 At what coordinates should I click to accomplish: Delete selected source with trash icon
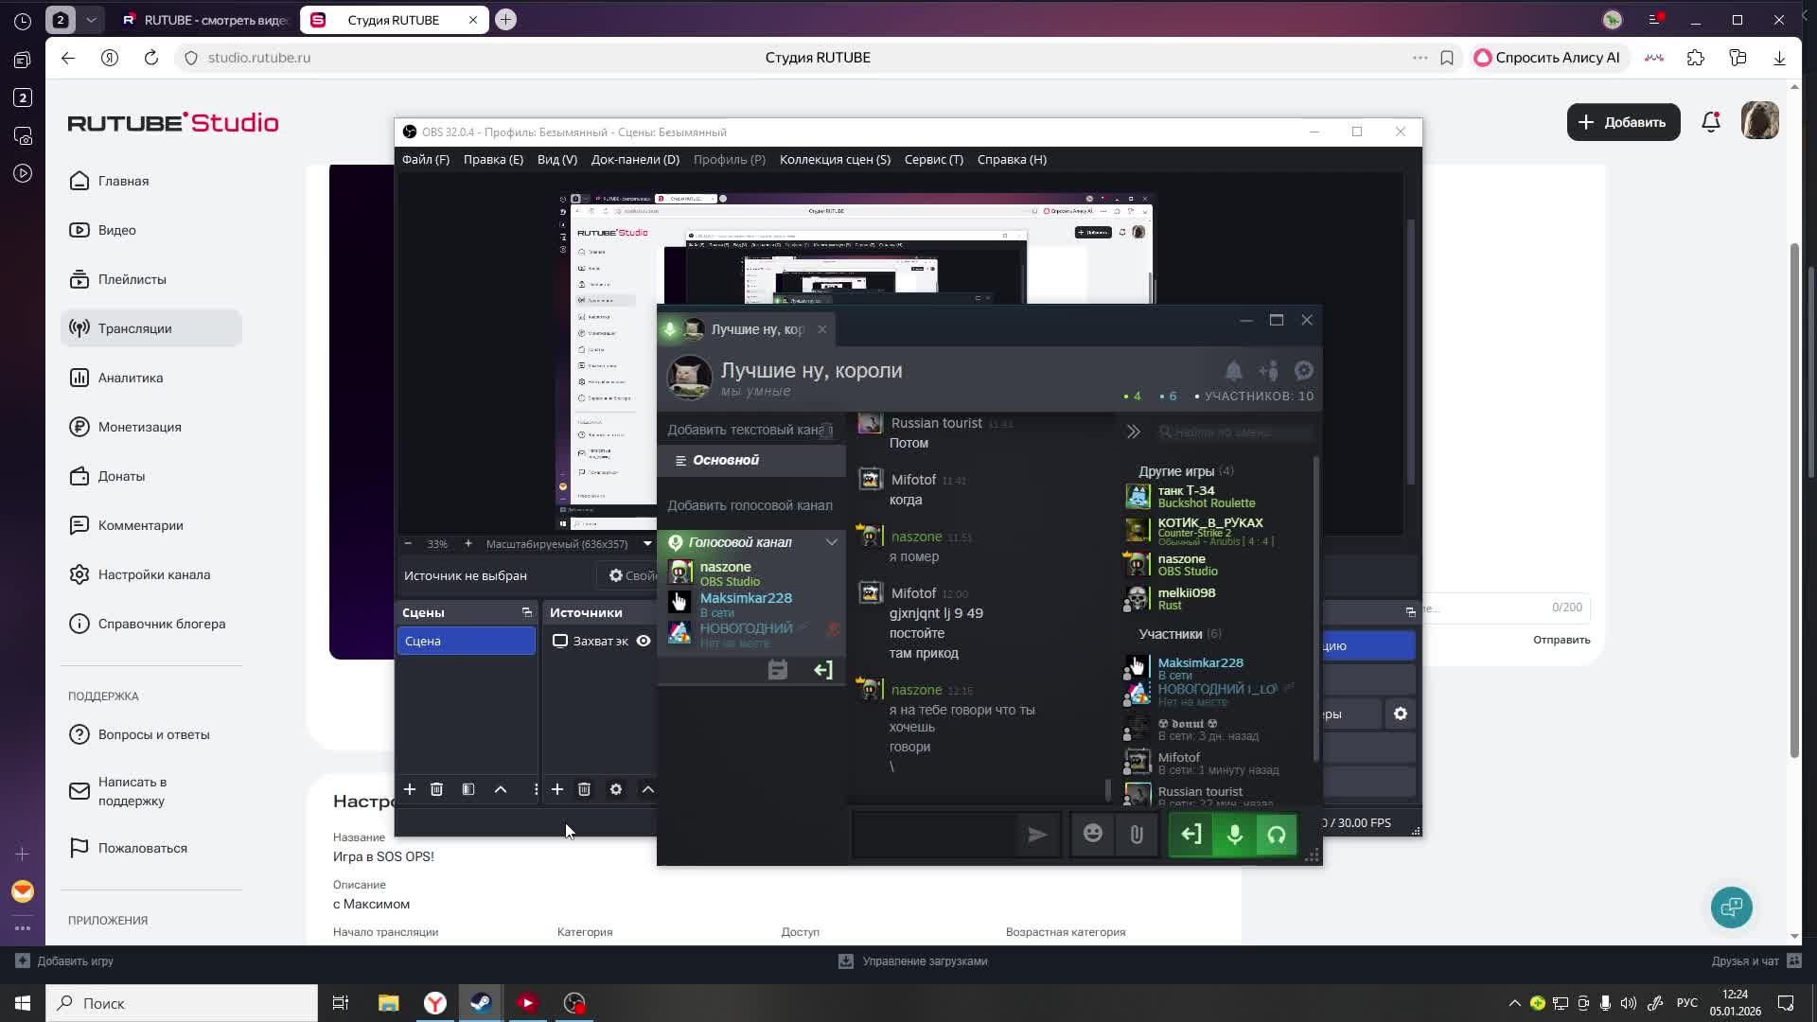pyautogui.click(x=584, y=789)
